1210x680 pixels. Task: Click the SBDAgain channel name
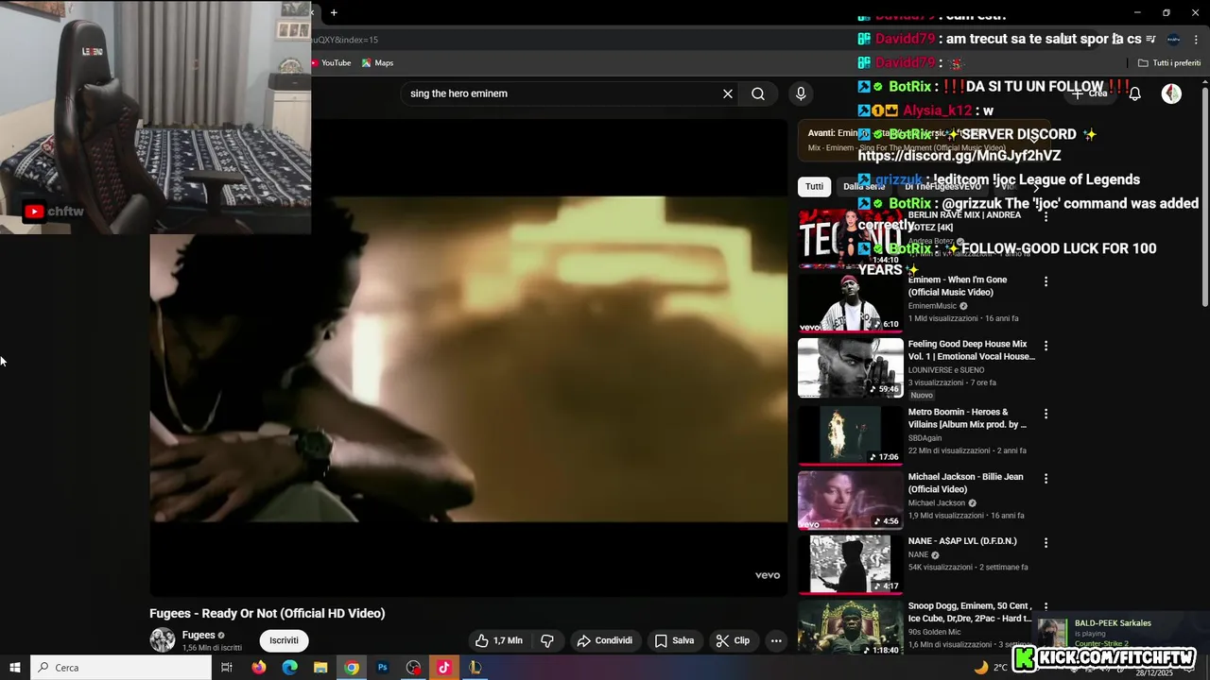click(926, 438)
